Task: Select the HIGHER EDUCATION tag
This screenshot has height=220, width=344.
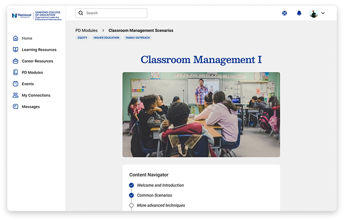Action: click(106, 38)
